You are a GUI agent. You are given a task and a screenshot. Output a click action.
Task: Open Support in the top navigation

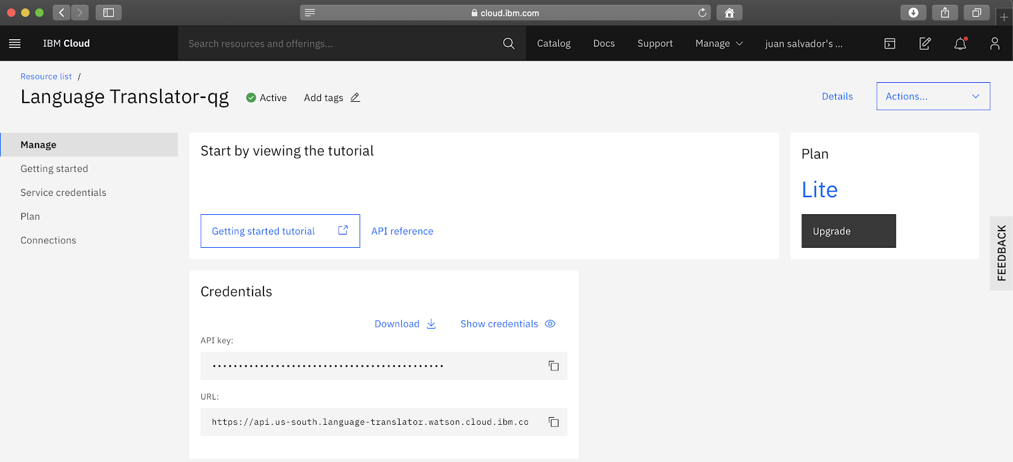(655, 43)
